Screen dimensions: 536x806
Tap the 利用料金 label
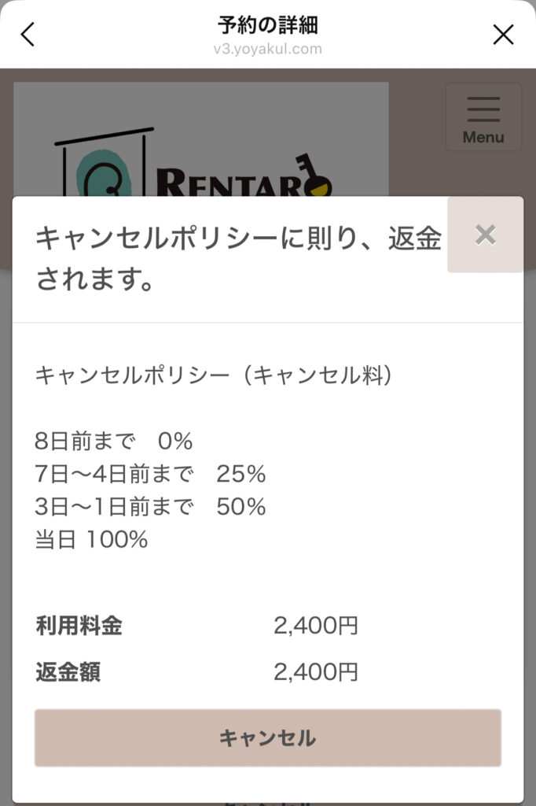pyautogui.click(x=79, y=627)
